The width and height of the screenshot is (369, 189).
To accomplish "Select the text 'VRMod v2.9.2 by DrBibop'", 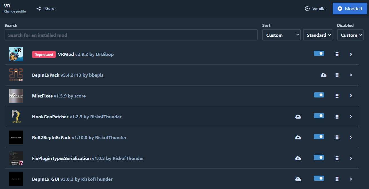I will click(x=86, y=54).
